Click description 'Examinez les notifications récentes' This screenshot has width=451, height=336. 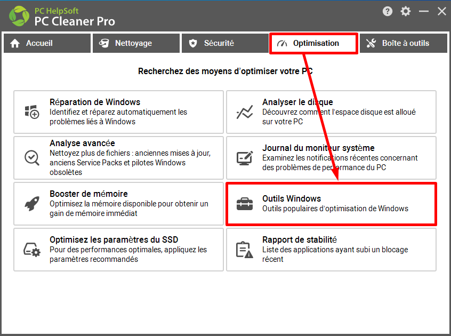340,163
